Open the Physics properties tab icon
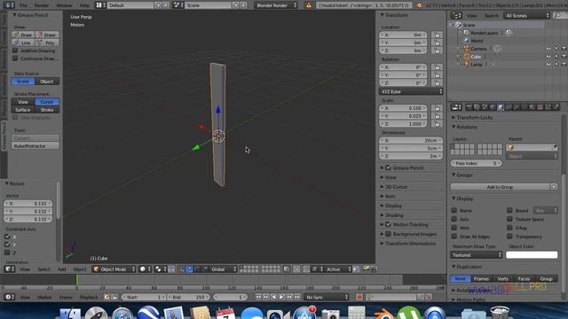568x319 pixels. click(556, 107)
